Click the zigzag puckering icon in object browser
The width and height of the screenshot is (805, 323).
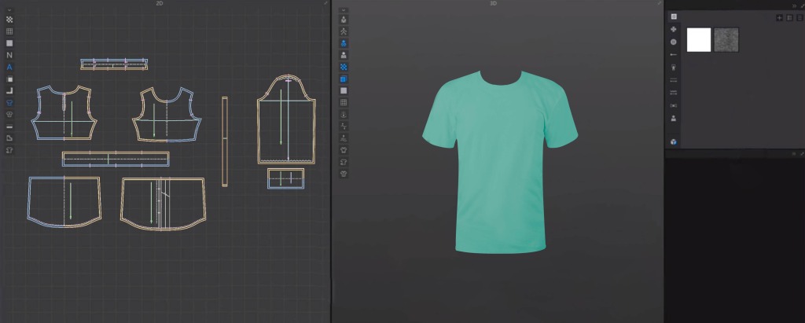[674, 93]
